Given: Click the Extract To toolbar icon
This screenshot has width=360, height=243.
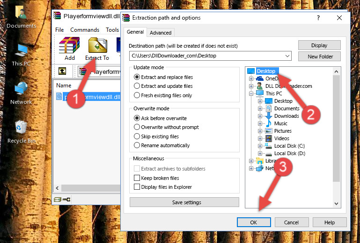Looking at the screenshot, I should tap(97, 49).
